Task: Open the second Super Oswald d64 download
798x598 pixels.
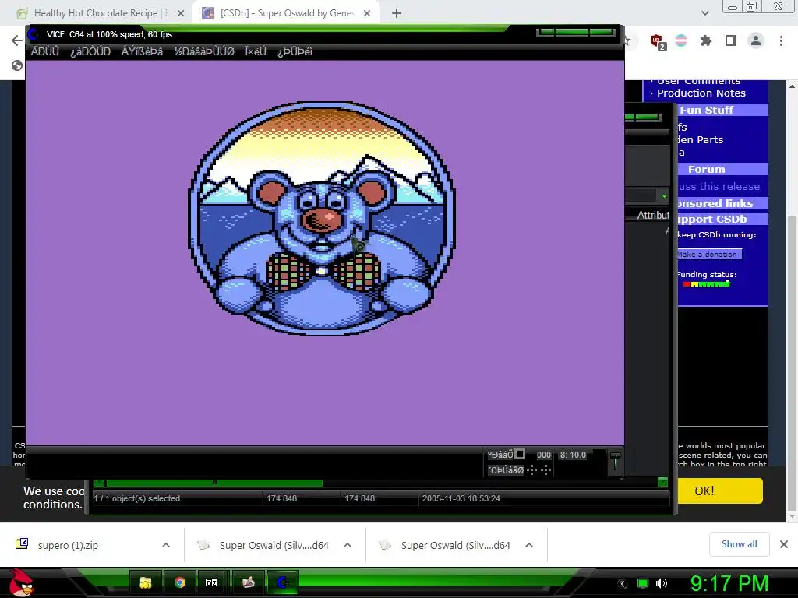Action: tap(455, 545)
